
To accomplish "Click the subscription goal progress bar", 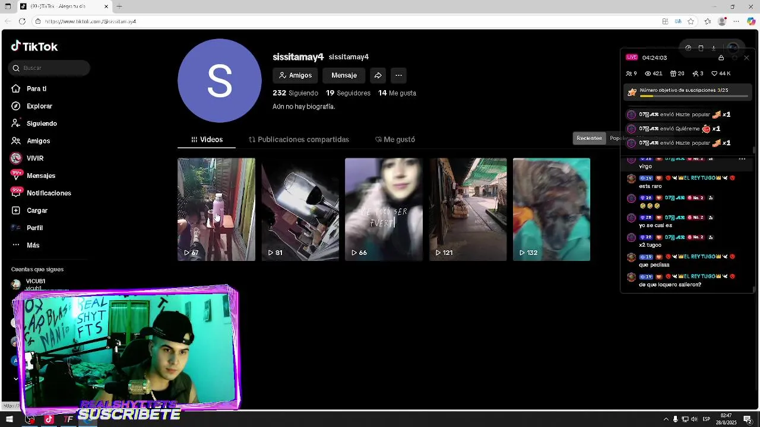I will pyautogui.click(x=693, y=96).
